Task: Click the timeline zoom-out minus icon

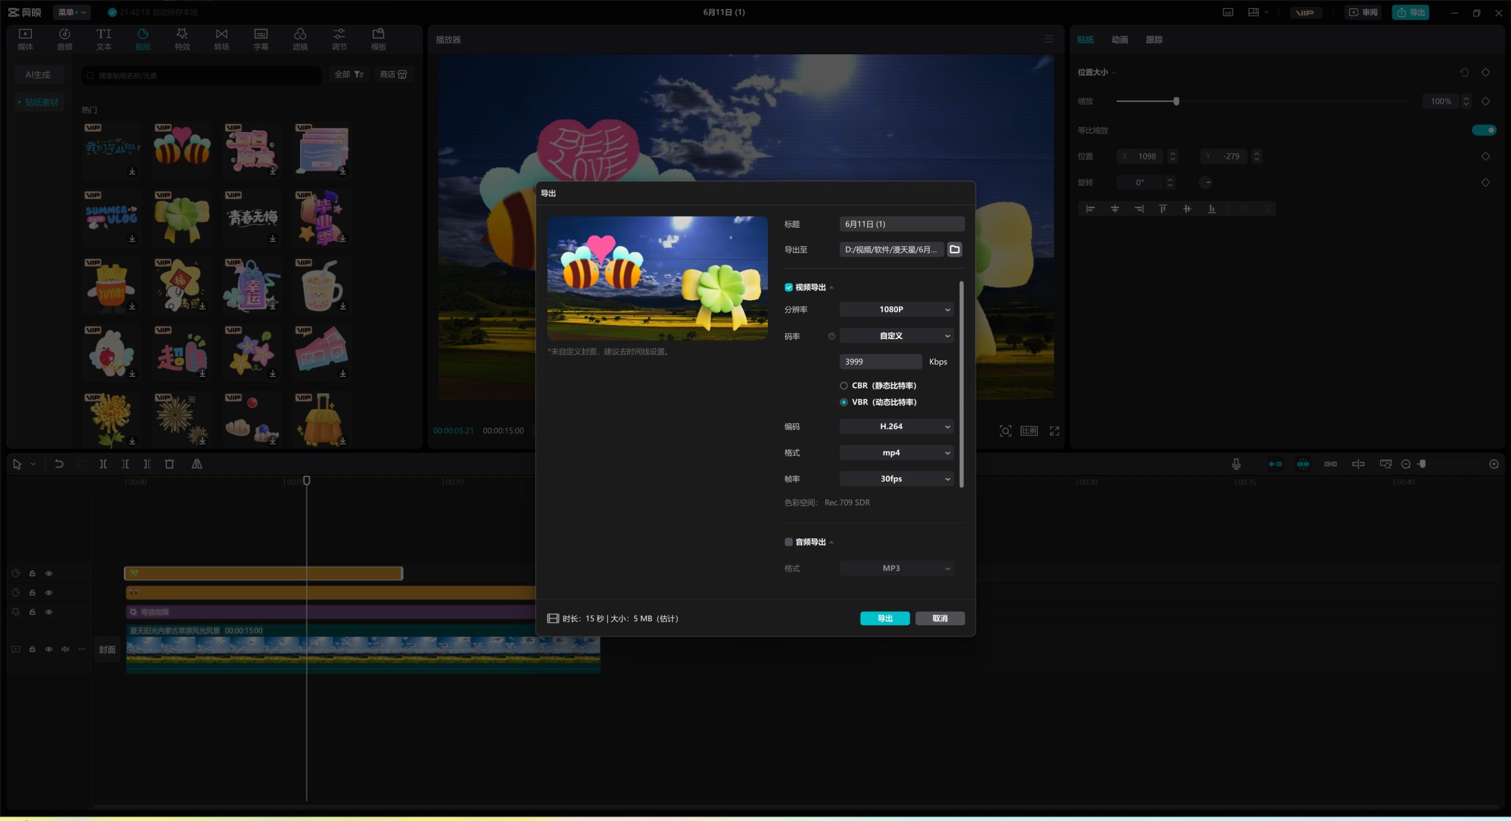Action: point(1406,464)
